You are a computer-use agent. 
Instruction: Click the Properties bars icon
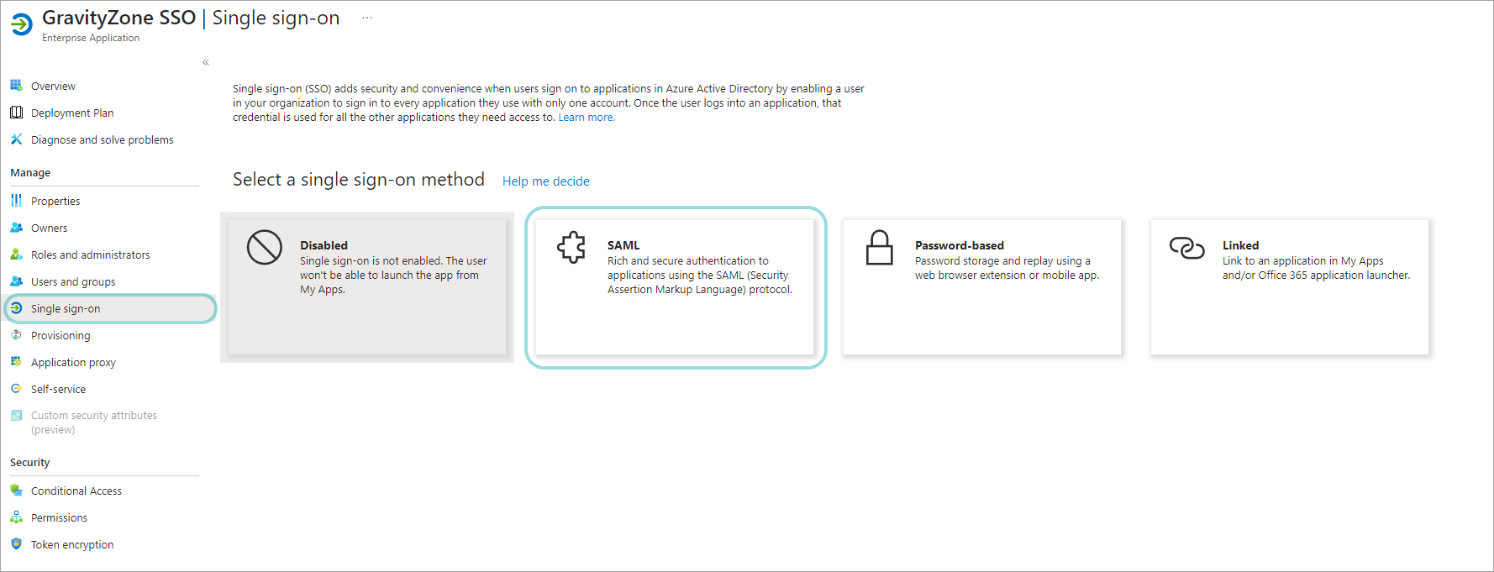tap(16, 201)
